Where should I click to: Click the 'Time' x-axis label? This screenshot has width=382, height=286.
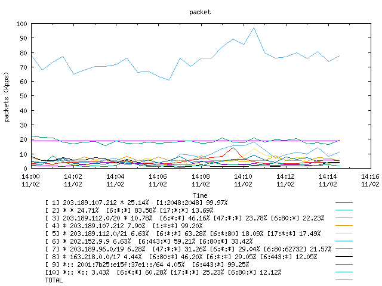coord(200,195)
